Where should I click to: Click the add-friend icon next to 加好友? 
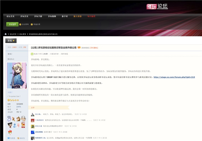tap(18, 138)
